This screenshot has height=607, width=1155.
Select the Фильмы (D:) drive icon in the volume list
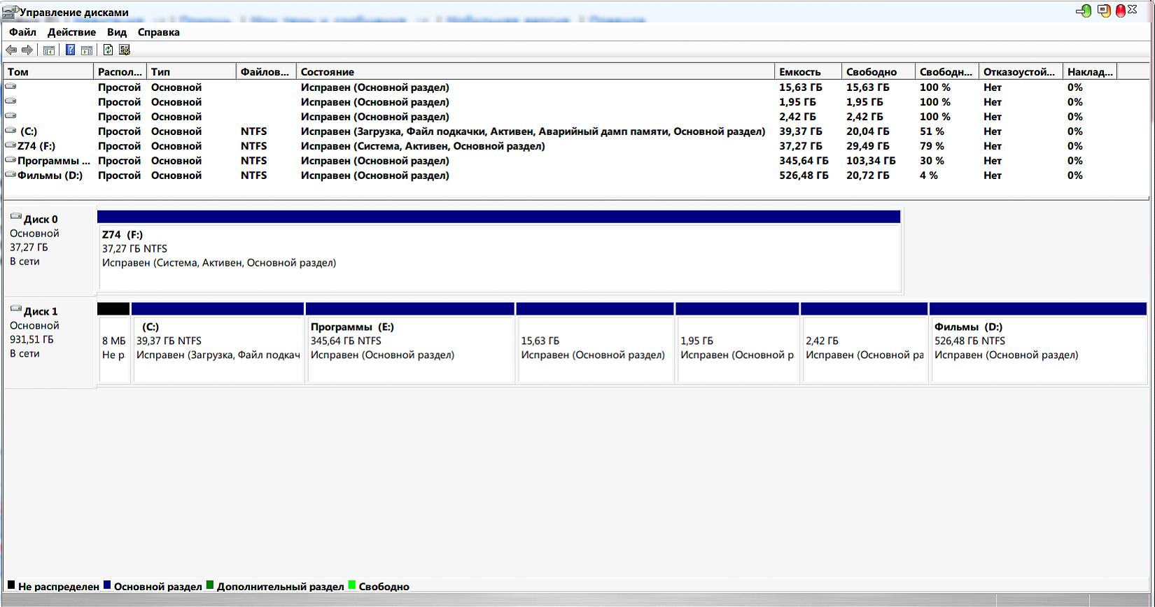pyautogui.click(x=10, y=175)
